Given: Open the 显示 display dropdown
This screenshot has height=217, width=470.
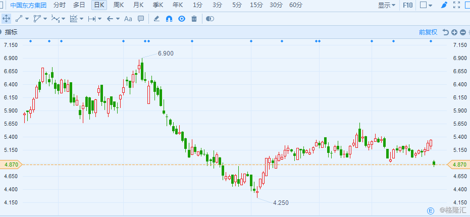Looking at the screenshot, I should point(387,5).
